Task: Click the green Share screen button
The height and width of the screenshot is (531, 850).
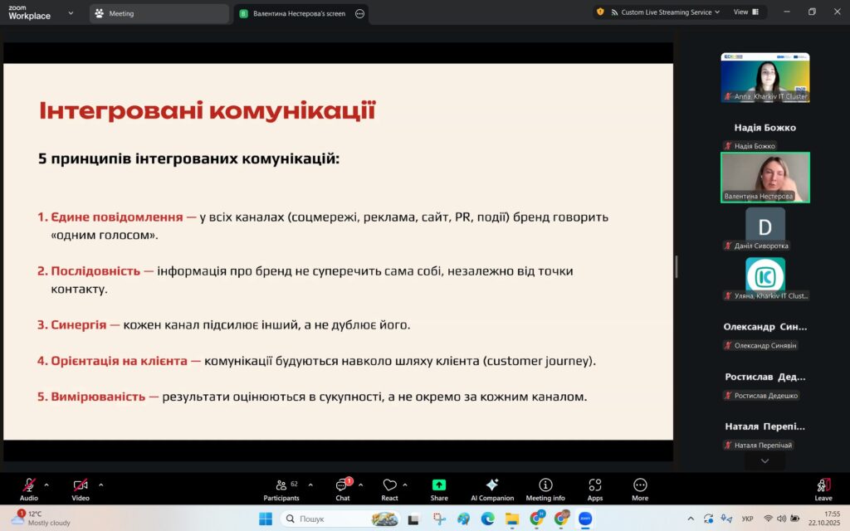Action: [x=439, y=489]
